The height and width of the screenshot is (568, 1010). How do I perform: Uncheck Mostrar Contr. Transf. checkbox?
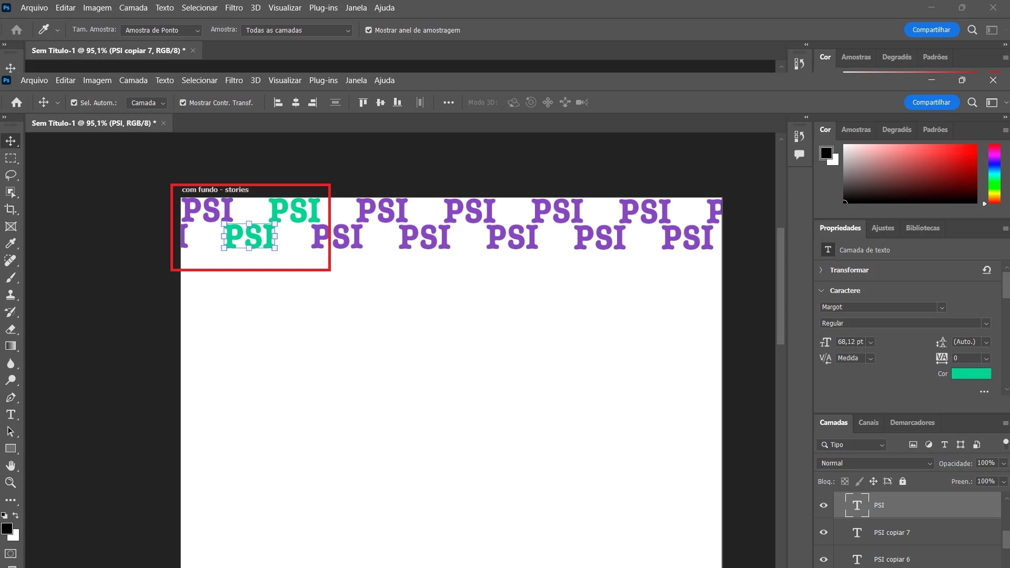[183, 103]
